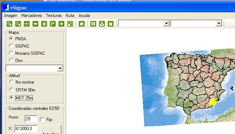Select the PNOA map radio button
The image size is (235, 134).
(11, 39)
